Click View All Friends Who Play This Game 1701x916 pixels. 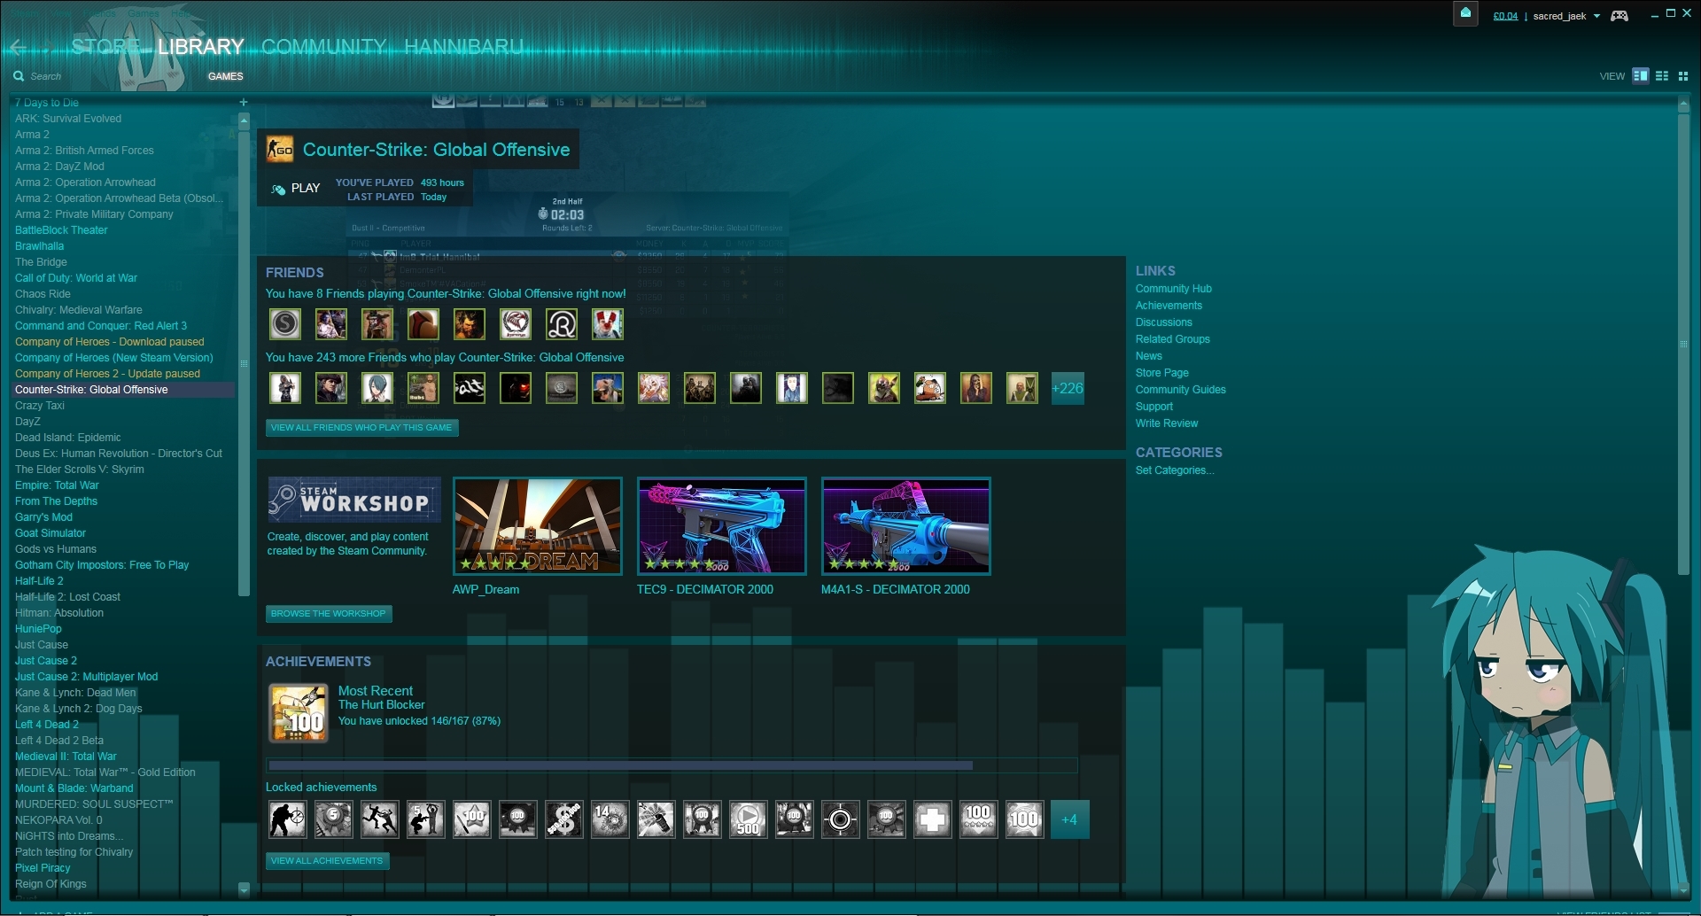tap(361, 428)
